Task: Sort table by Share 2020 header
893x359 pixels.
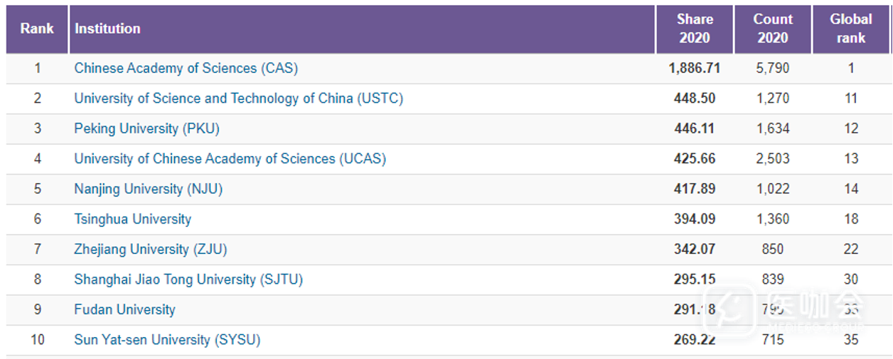Action: [695, 29]
